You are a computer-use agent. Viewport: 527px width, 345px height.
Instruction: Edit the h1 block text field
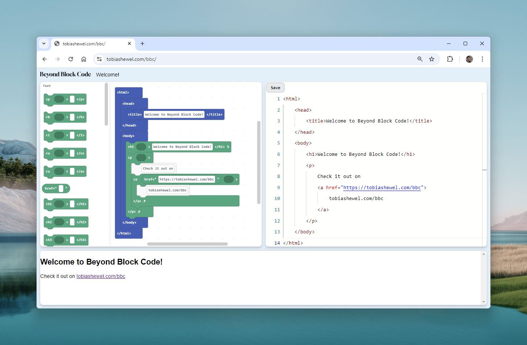coord(182,147)
